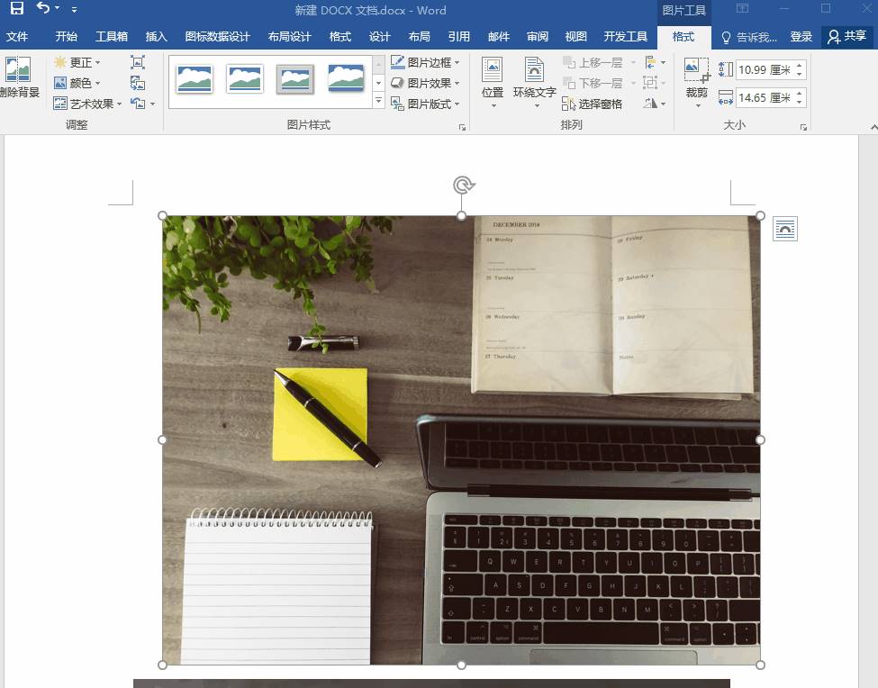Image resolution: width=878 pixels, height=688 pixels.
Task: Switch to the 工具箱 tab
Action: tap(112, 36)
